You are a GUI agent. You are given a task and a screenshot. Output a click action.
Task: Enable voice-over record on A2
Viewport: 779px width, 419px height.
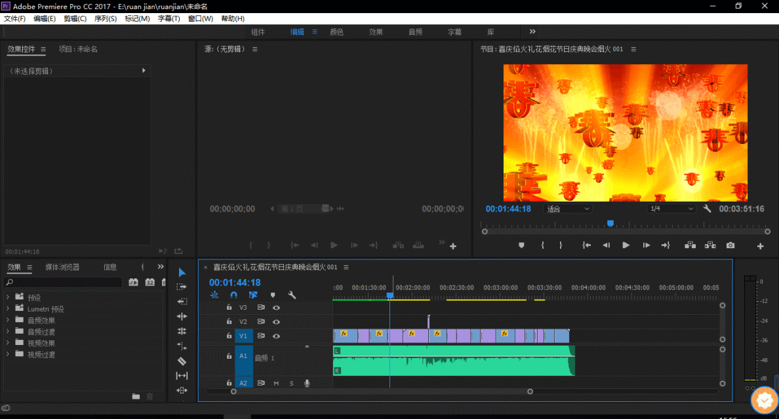(307, 383)
